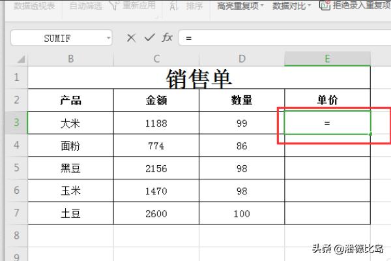Select the 土豆 cell
Image resolution: width=391 pixels, height=261 pixels.
click(x=71, y=213)
